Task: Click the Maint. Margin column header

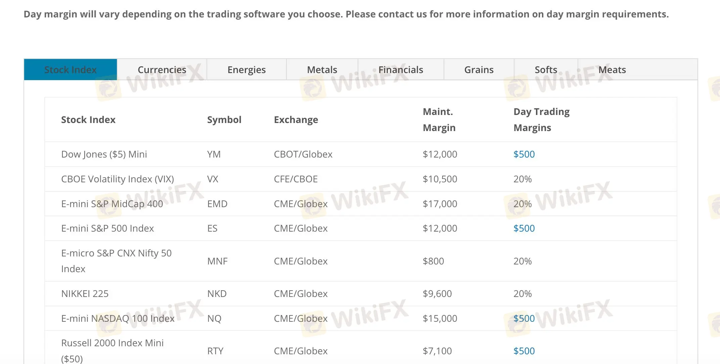Action: [439, 120]
